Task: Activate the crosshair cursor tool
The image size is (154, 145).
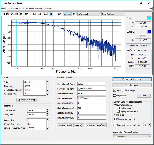Action: [51, 14]
